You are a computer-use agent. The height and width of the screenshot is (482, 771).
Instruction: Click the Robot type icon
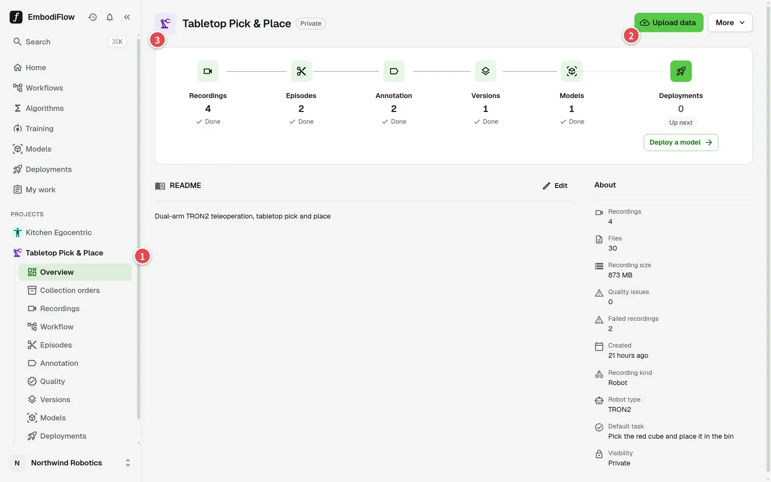[x=599, y=401]
